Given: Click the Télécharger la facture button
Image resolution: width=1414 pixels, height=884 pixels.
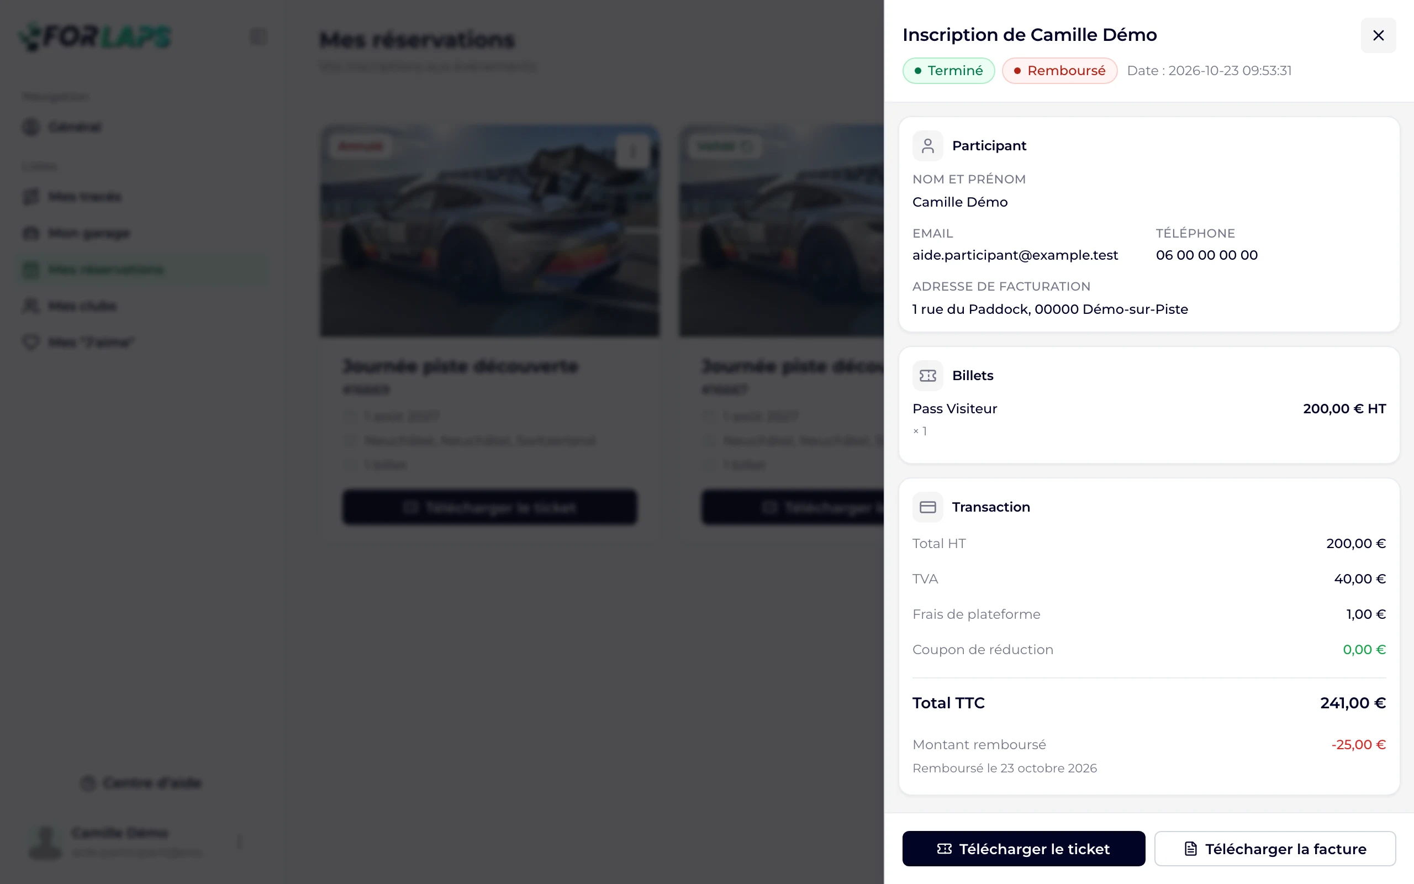Looking at the screenshot, I should coord(1274,848).
